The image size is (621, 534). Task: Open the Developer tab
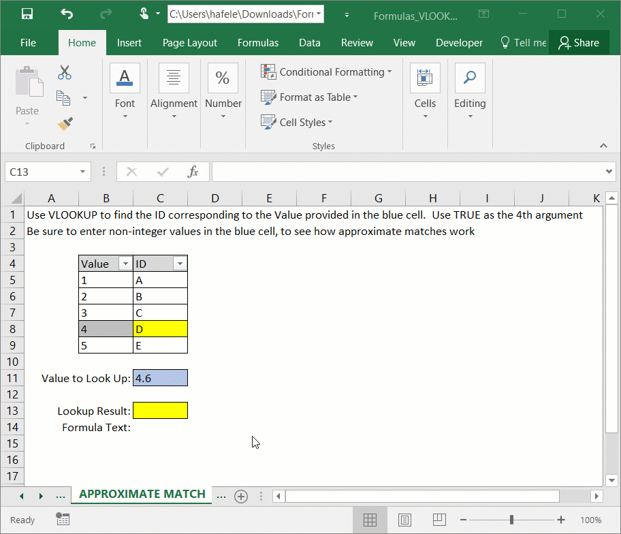point(459,43)
